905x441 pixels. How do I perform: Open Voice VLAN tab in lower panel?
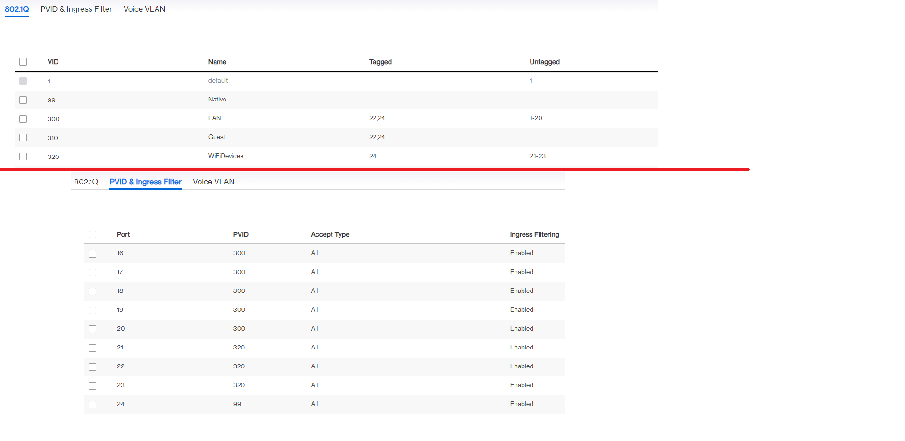tap(214, 182)
